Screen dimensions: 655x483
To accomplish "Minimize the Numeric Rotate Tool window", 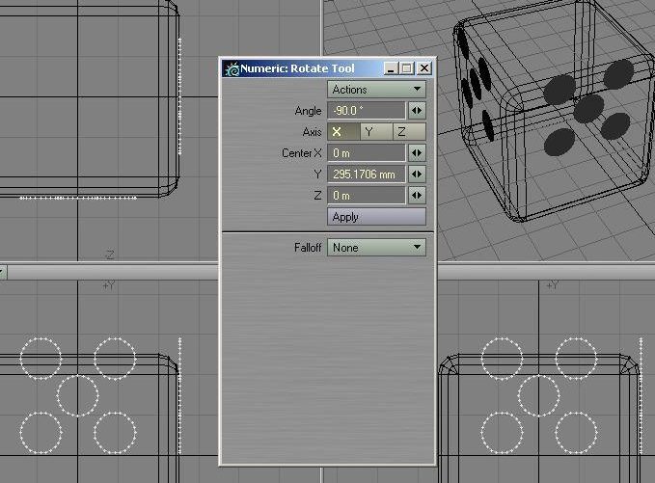I will [390, 68].
